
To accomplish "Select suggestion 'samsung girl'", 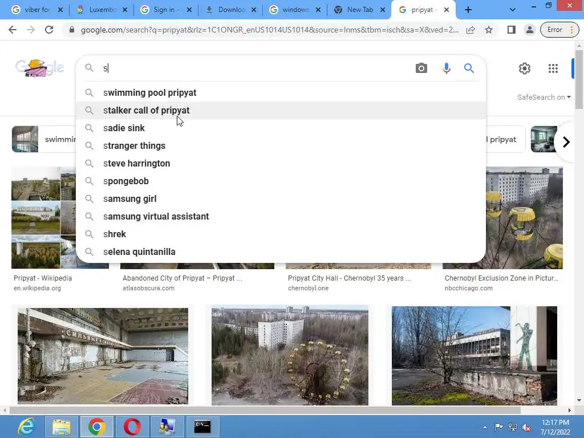I will 281,199.
